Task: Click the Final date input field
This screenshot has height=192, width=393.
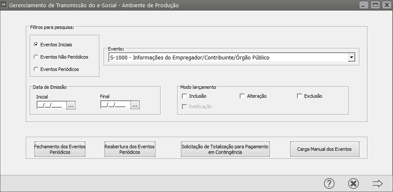Action: pyautogui.click(x=115, y=105)
